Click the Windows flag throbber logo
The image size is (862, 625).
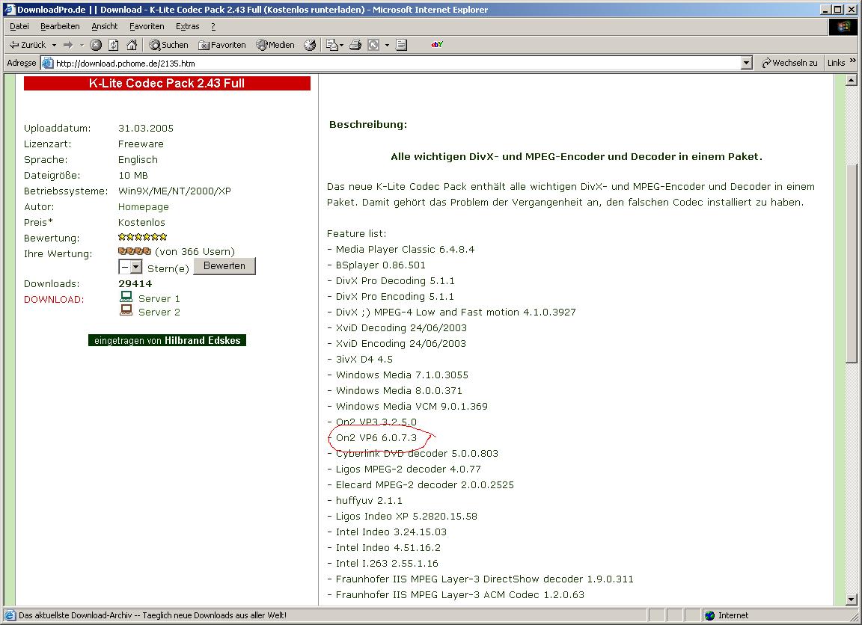(843, 26)
